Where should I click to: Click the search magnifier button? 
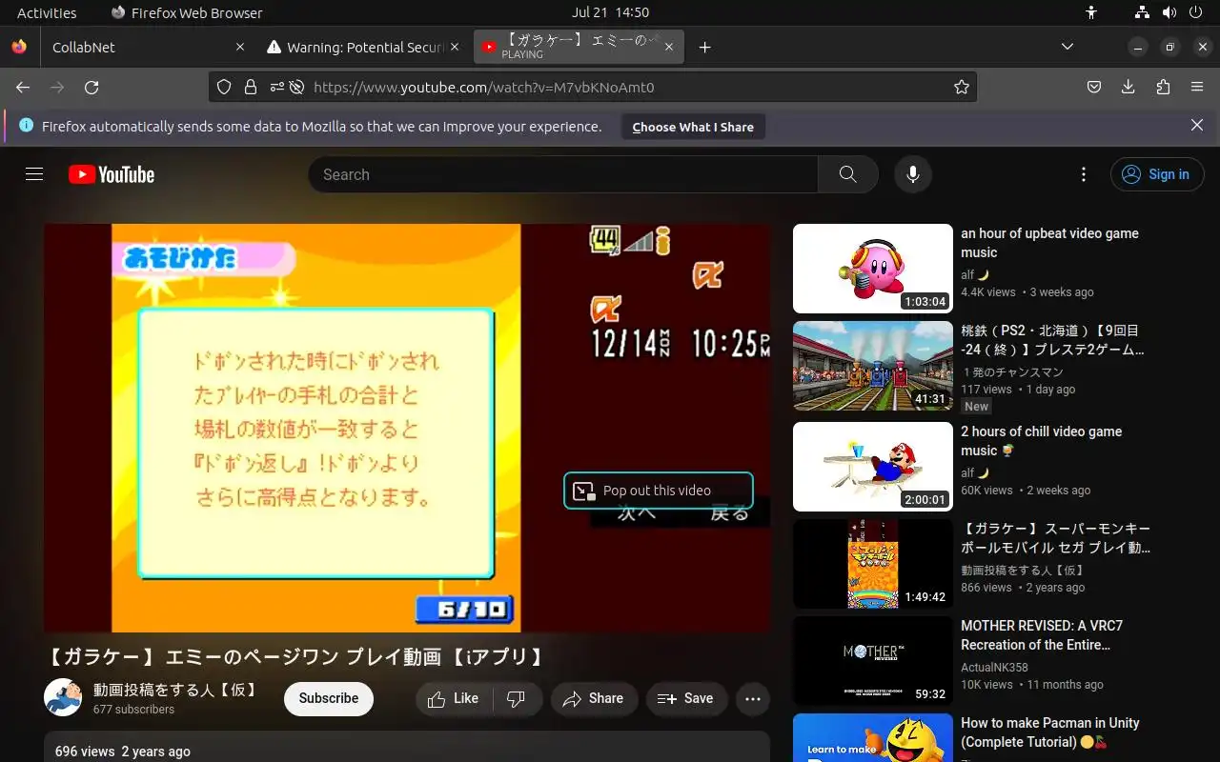[847, 174]
